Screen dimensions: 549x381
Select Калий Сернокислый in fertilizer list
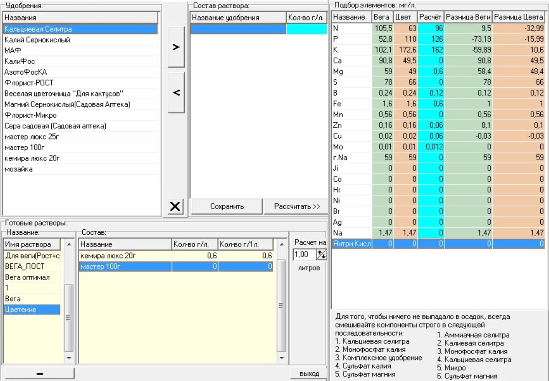tap(37, 40)
